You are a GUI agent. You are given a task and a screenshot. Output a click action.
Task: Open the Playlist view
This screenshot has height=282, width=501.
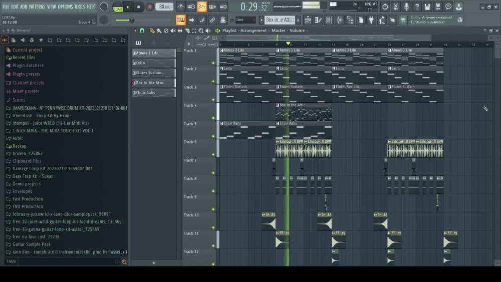(x=308, y=20)
